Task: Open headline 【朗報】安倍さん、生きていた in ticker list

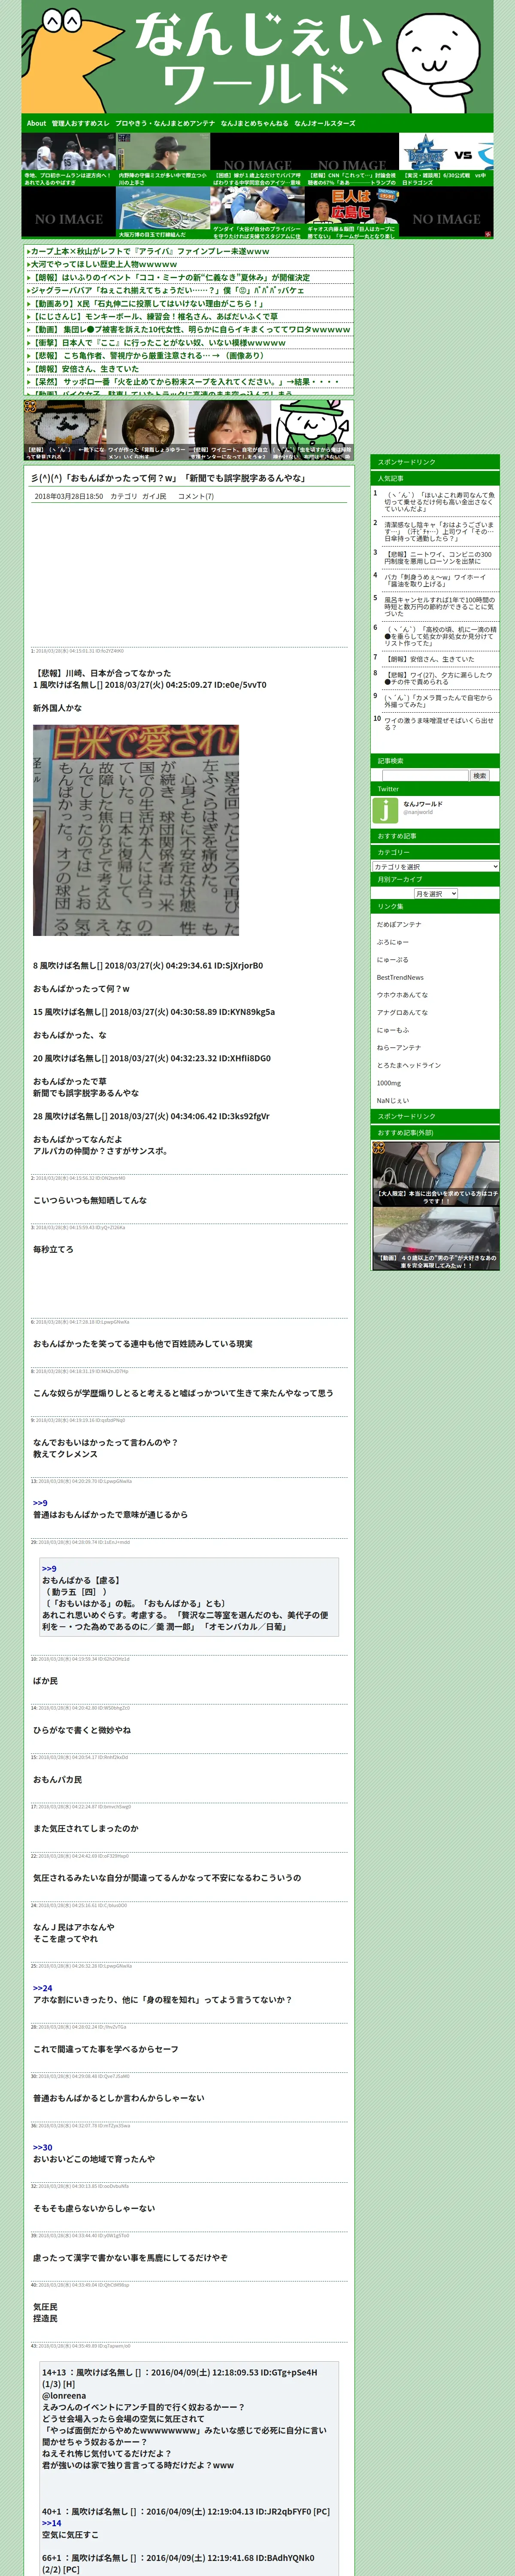Action: 85,368
